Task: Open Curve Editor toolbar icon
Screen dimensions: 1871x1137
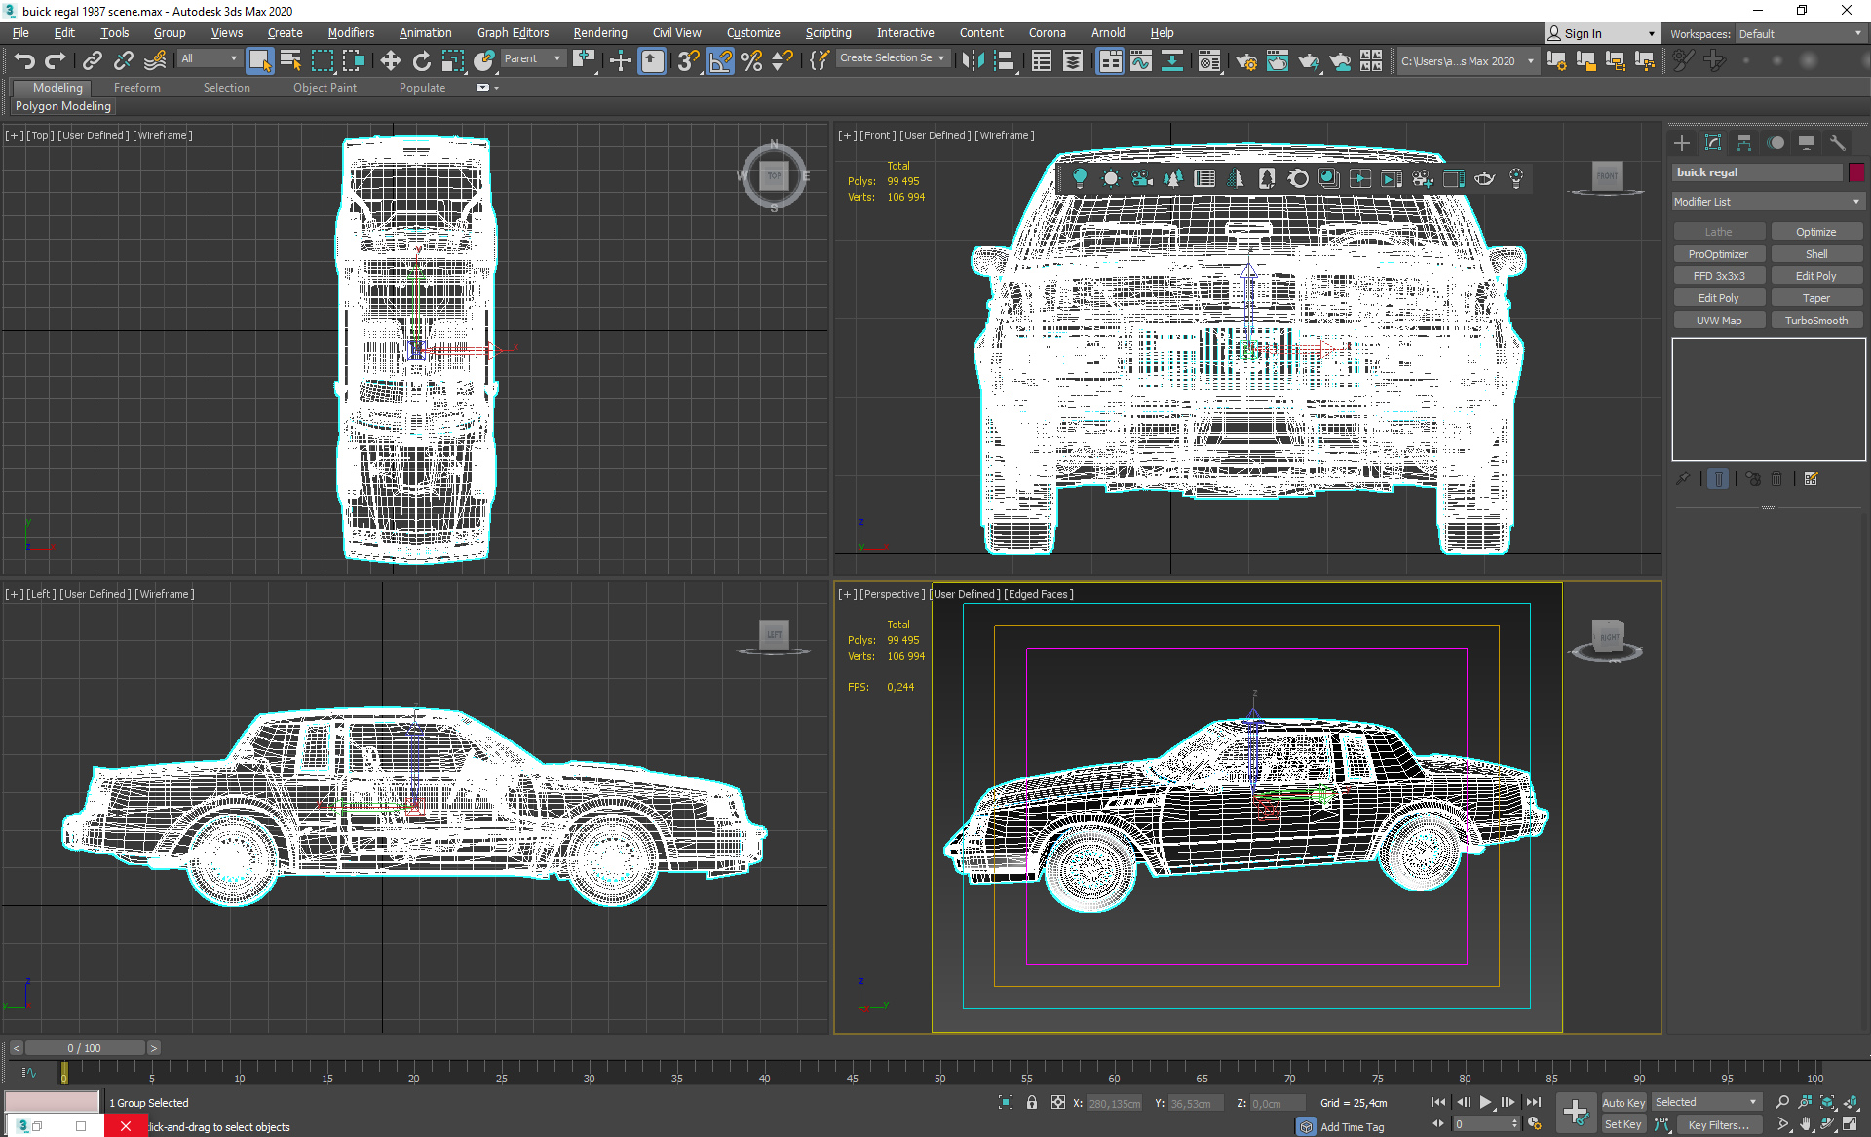Action: 1141,61
